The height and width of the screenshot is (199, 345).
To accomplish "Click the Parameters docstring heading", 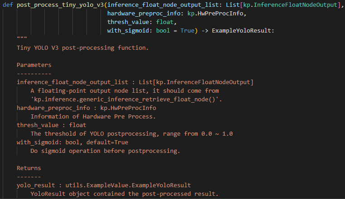I will (x=34, y=65).
